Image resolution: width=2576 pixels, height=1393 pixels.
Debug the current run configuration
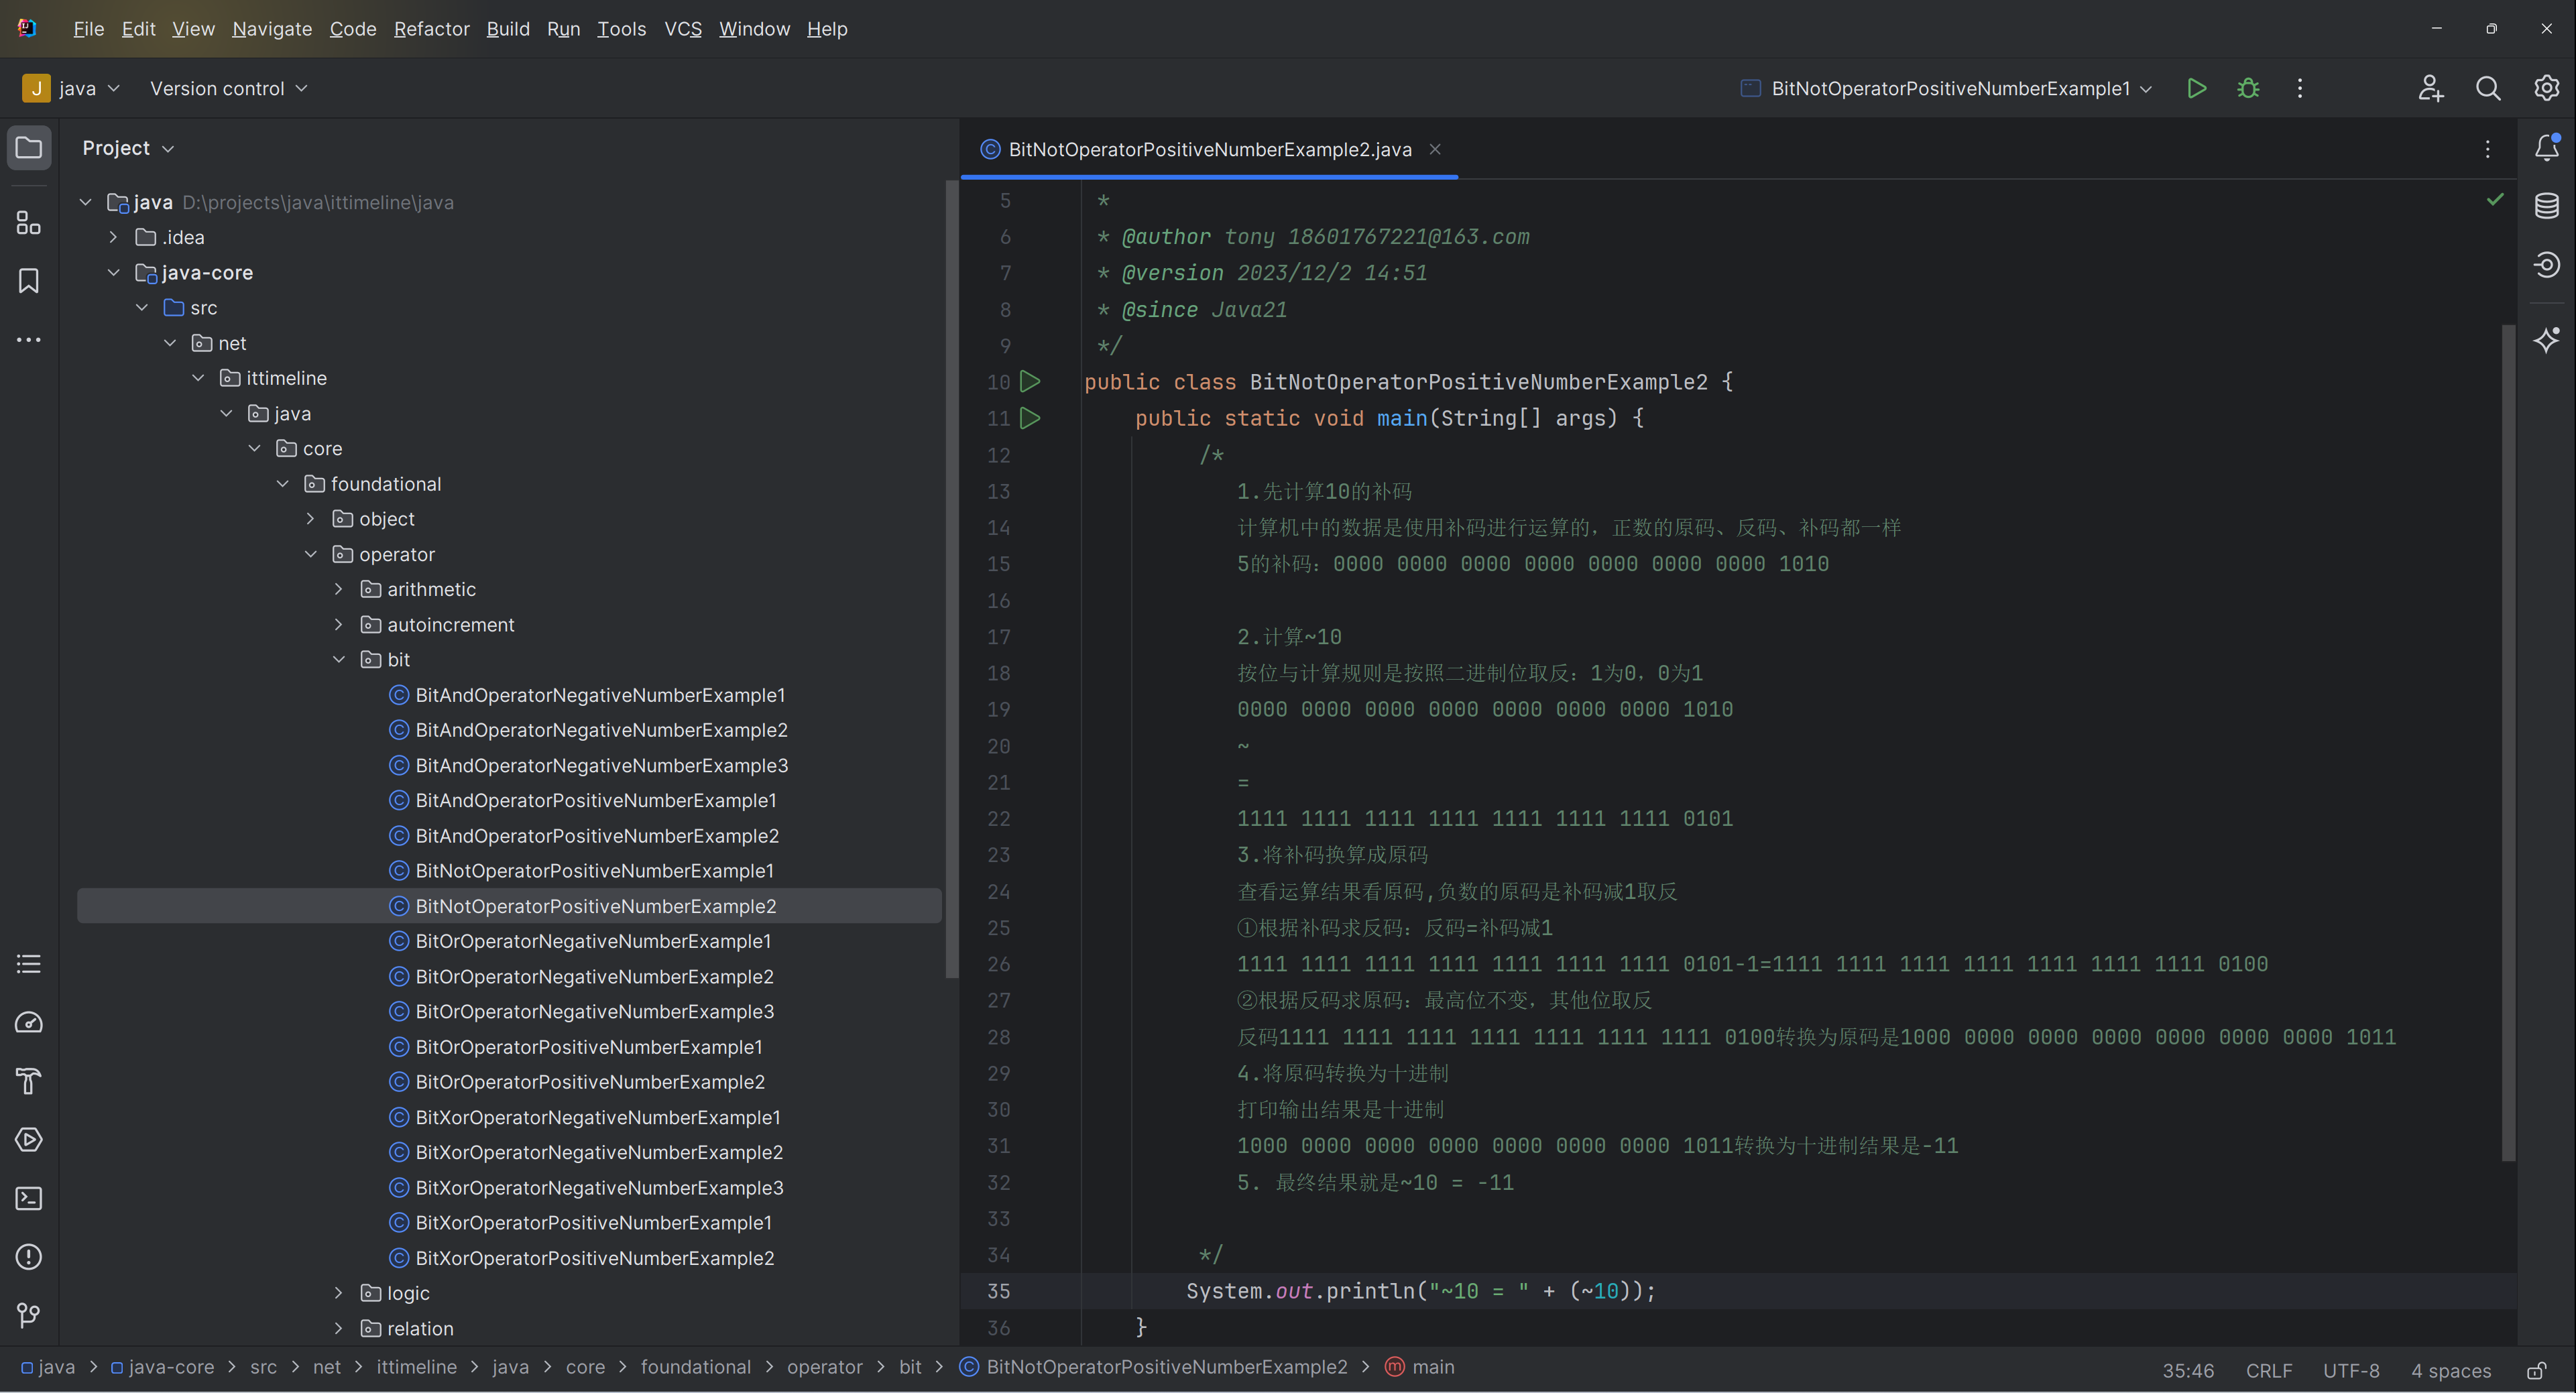[2248, 88]
